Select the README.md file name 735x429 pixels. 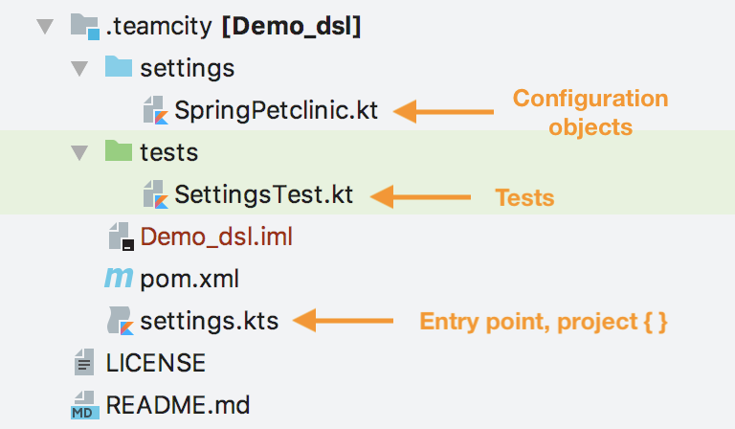[x=178, y=405]
